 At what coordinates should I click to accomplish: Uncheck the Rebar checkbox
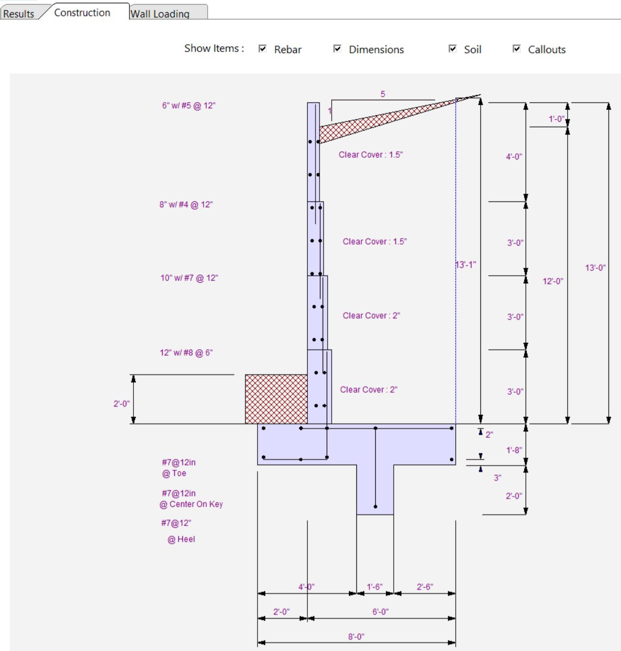[263, 49]
